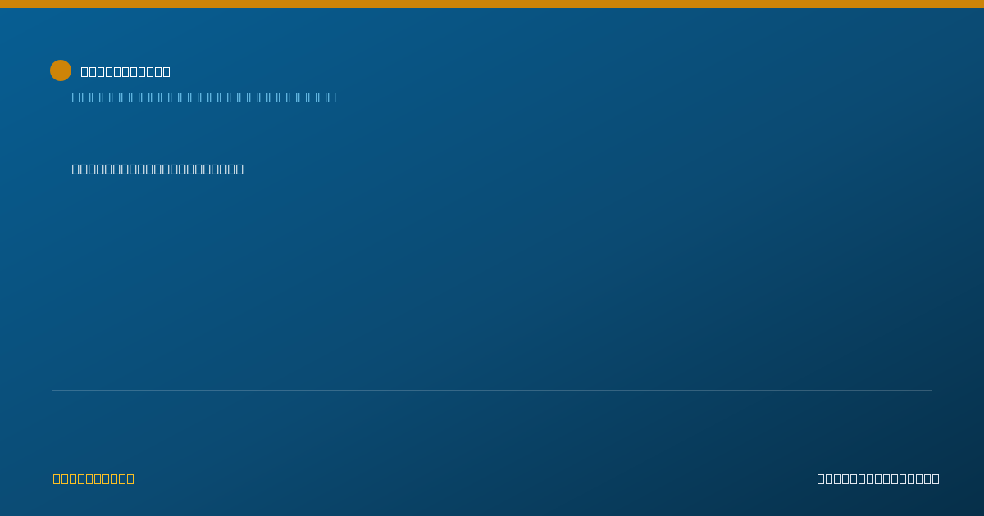The height and width of the screenshot is (516, 984).
Task: Click the white body text line
Action: (157, 169)
